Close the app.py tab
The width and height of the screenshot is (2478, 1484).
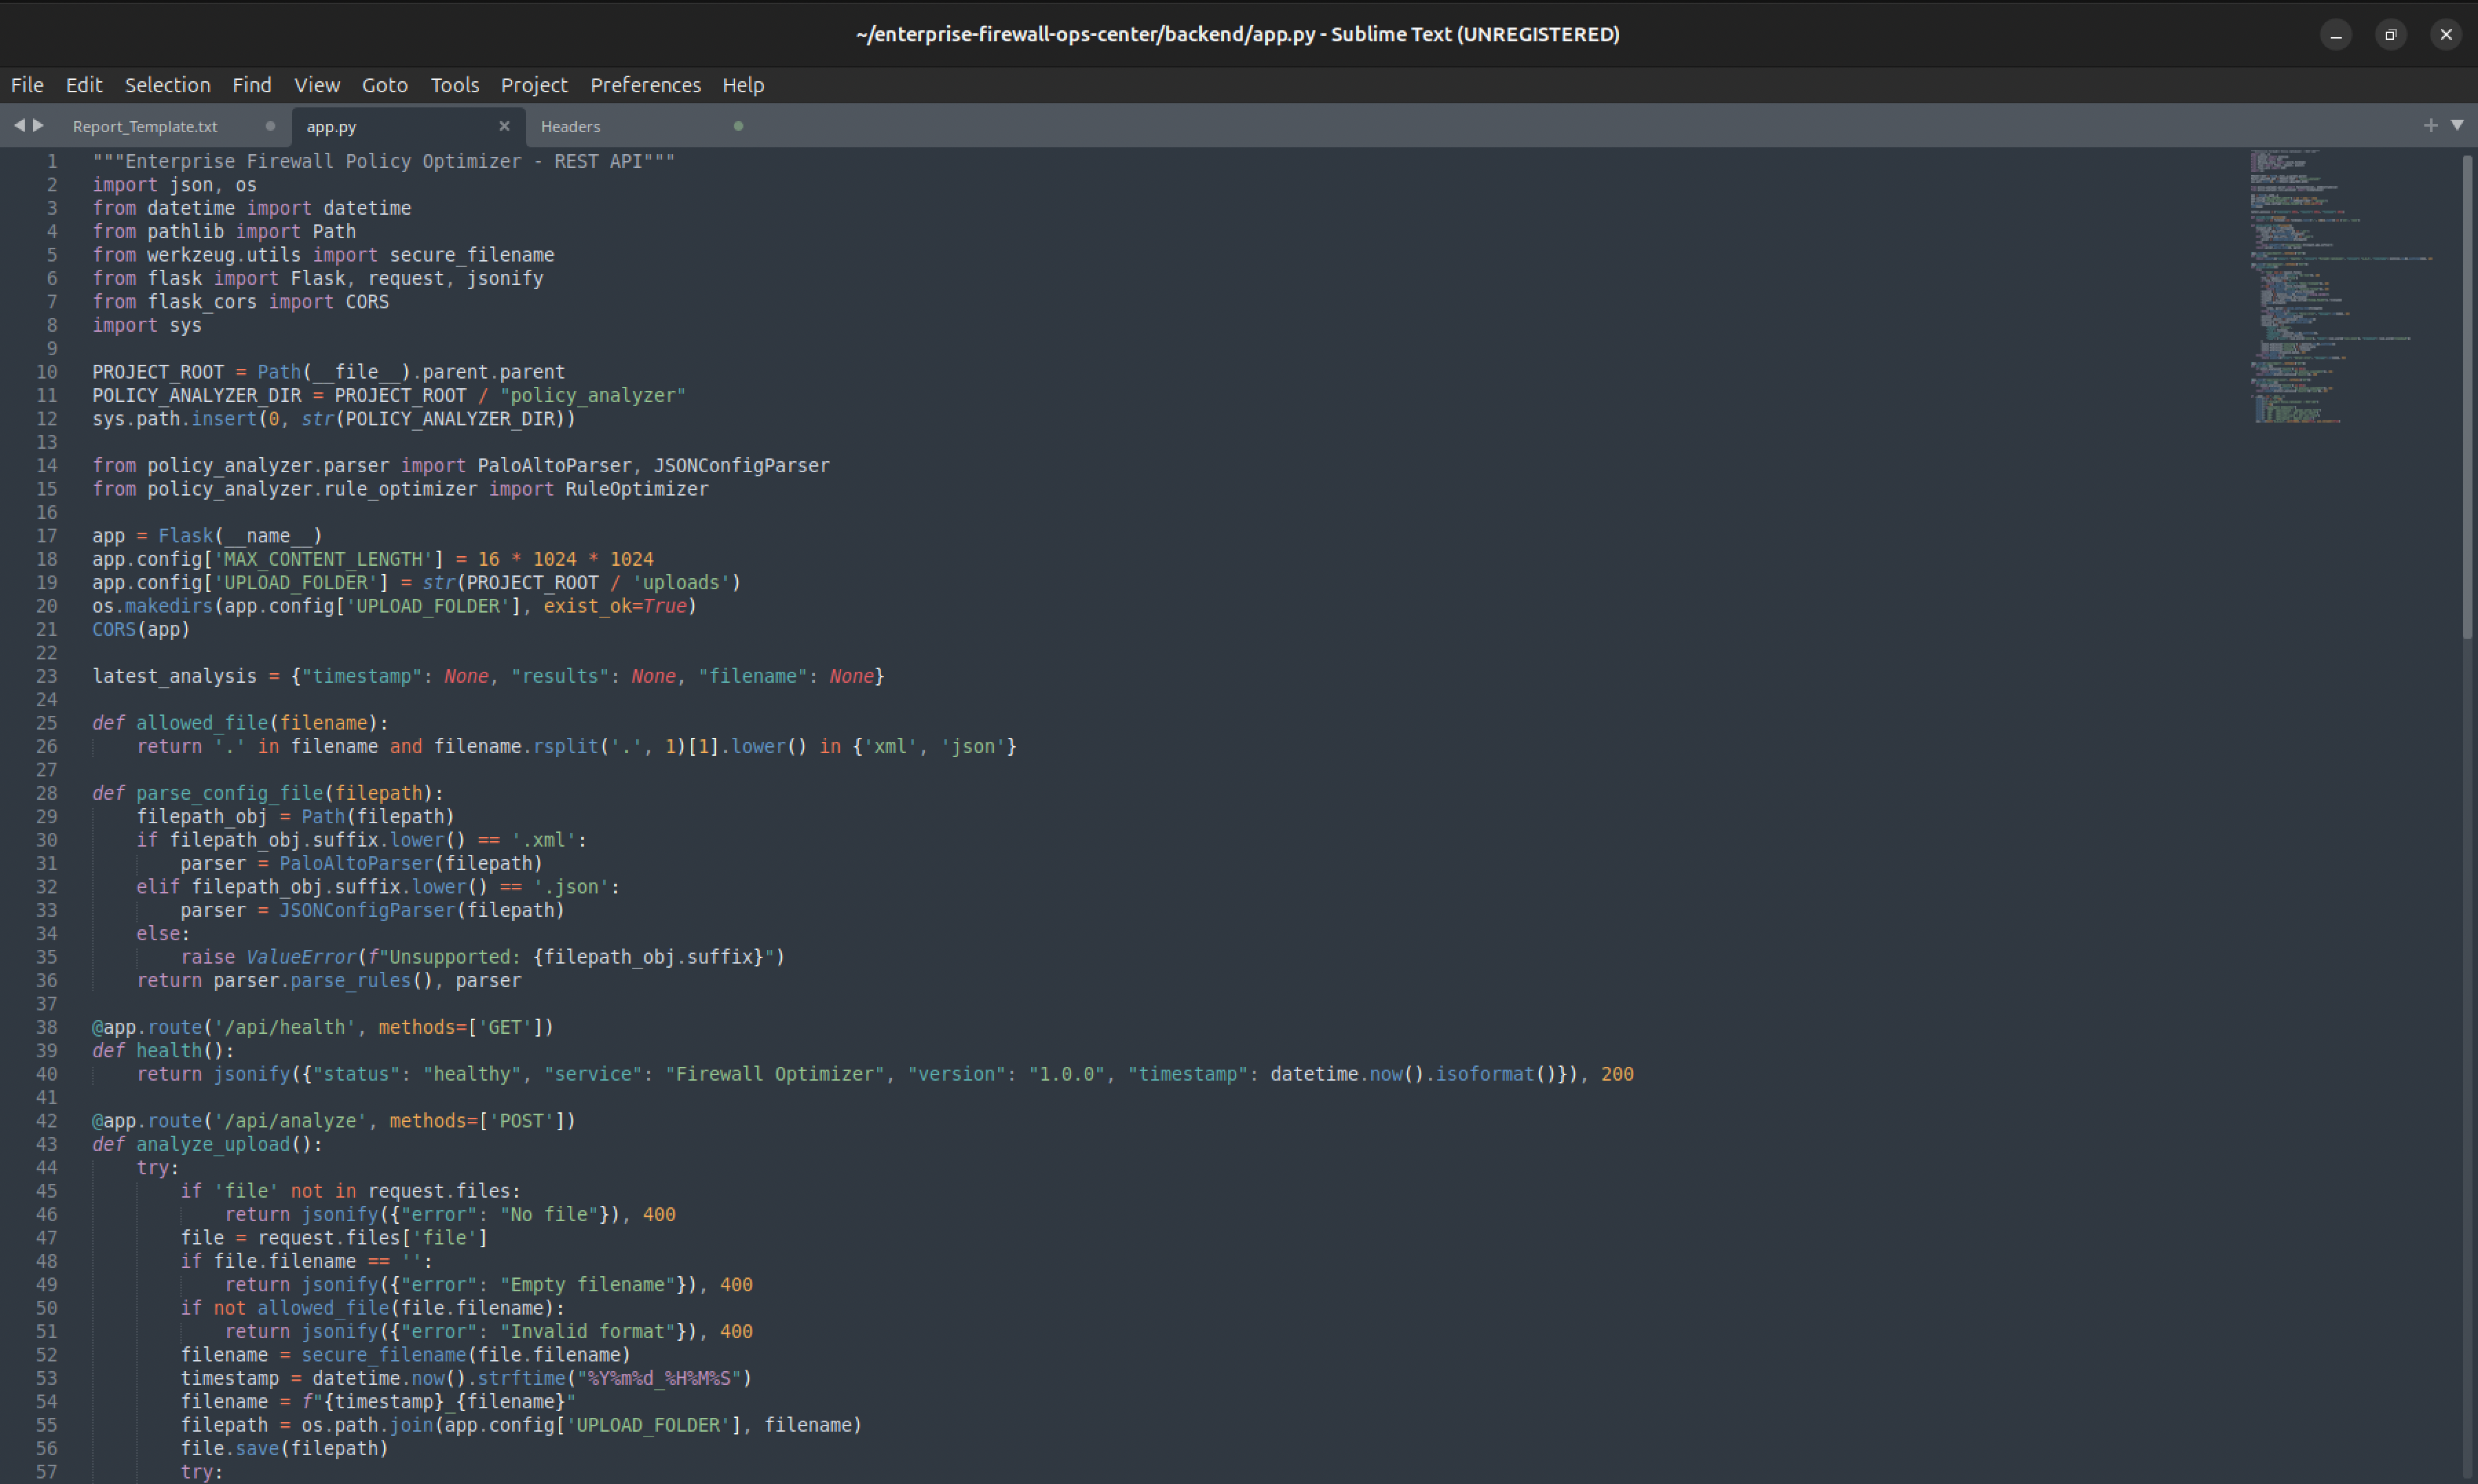pyautogui.click(x=504, y=126)
